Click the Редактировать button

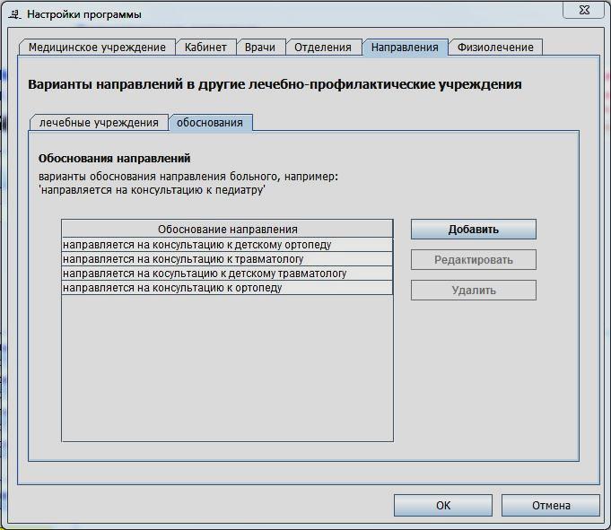[473, 260]
